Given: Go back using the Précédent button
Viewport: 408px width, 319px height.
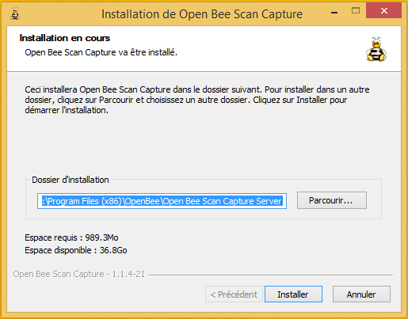Looking at the screenshot, I should (x=234, y=294).
